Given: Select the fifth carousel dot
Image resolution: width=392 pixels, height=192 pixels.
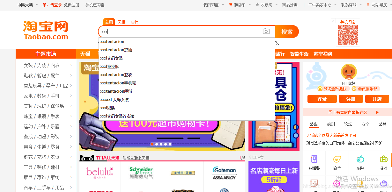Looking at the screenshot, I should point(170,144).
